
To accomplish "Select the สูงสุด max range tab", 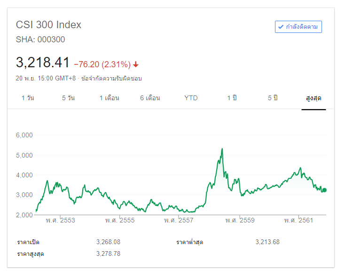I will point(314,98).
